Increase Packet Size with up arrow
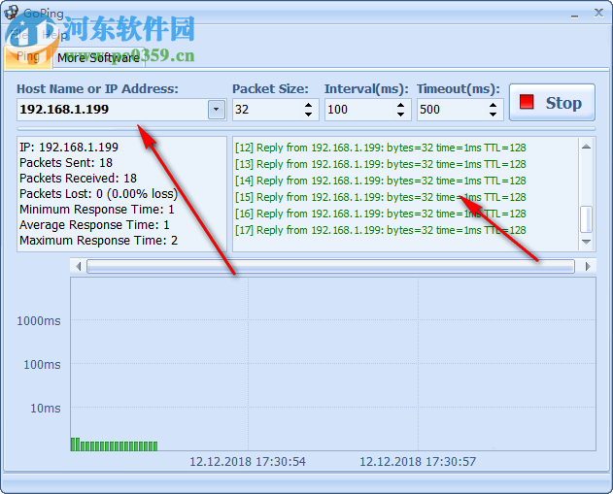 coord(309,105)
